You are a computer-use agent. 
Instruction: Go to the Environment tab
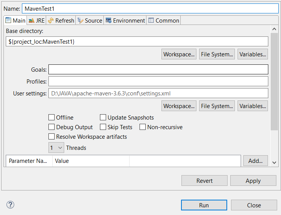[x=125, y=20]
